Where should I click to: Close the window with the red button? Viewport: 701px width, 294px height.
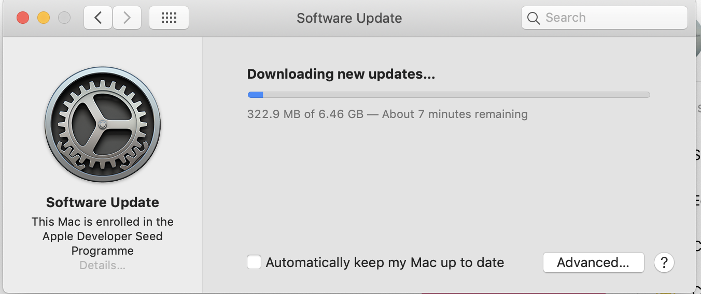click(23, 18)
